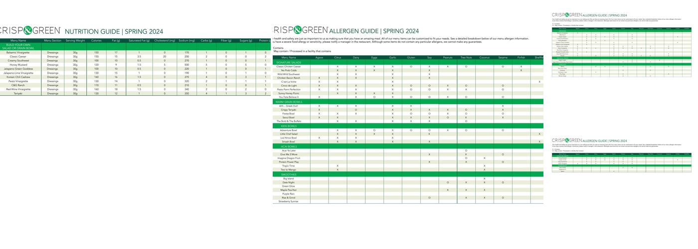Click the 'Fiber (g)' column header

[x=226, y=40]
